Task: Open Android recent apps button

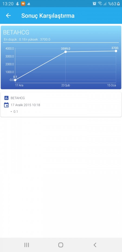Action: point(27,245)
